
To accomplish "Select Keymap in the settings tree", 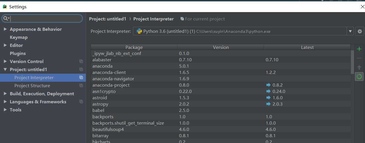I will 19,37.
